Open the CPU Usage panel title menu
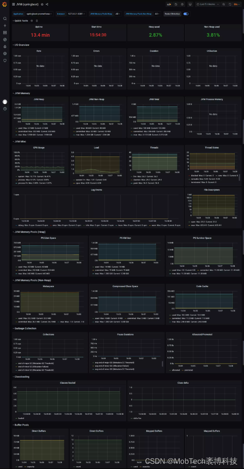The height and width of the screenshot is (469, 244). [39, 148]
